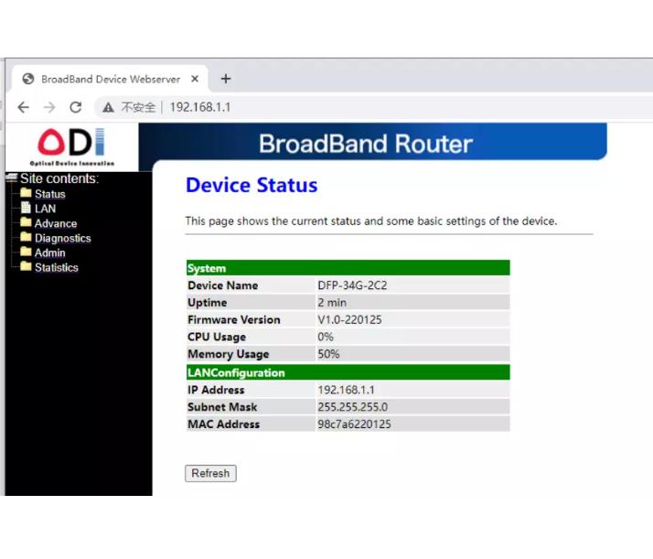Click the browser back arrow
653x559 pixels.
coord(24,107)
